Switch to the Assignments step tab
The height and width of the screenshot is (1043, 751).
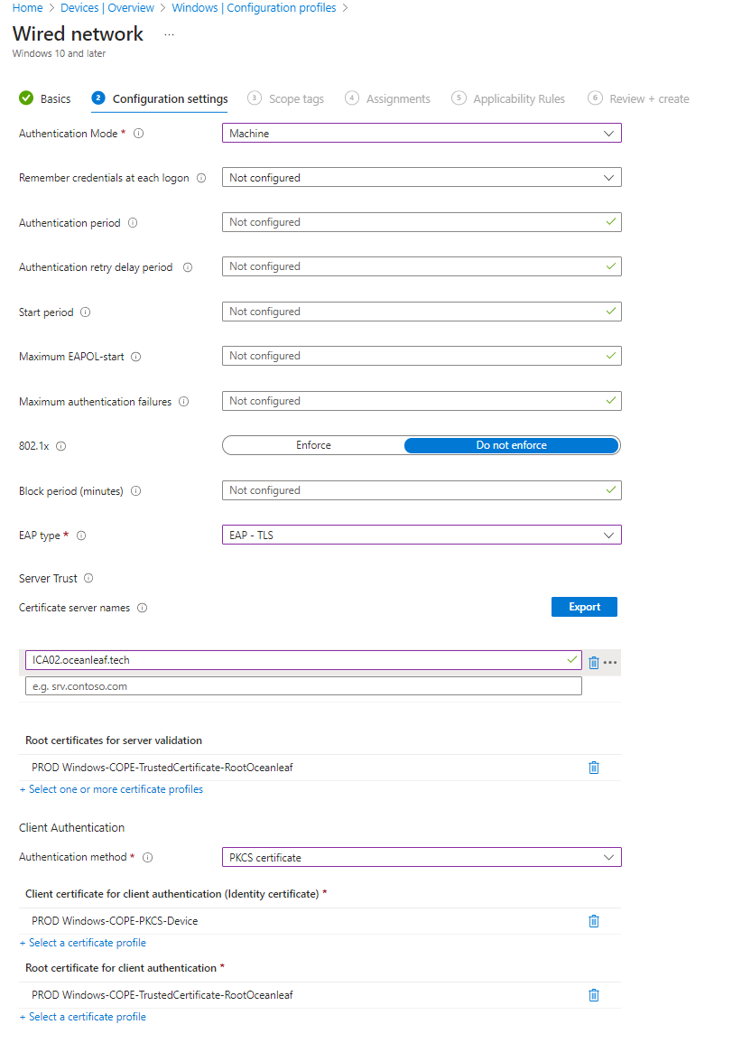[x=388, y=98]
